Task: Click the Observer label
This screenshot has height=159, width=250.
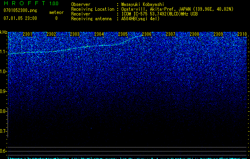Action: click(x=81, y=4)
